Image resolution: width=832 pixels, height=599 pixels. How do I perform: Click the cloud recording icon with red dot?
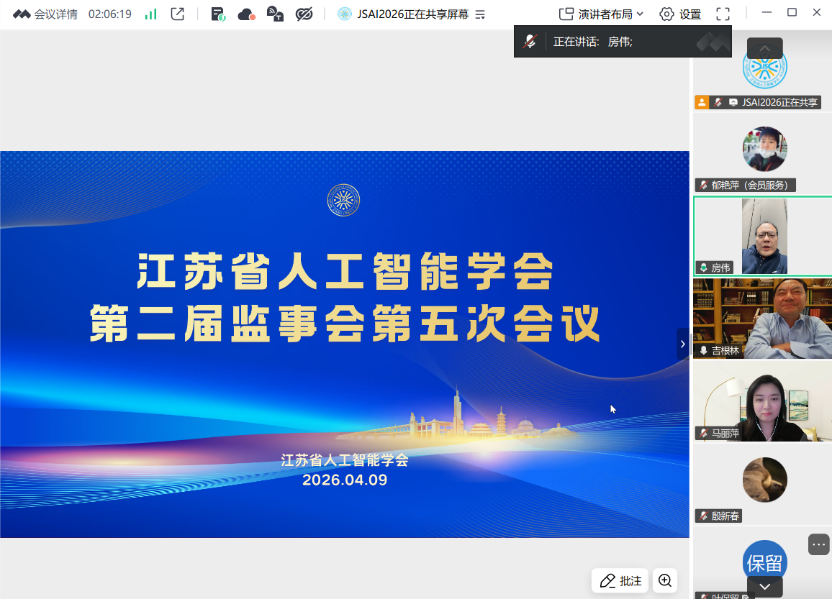(x=246, y=14)
